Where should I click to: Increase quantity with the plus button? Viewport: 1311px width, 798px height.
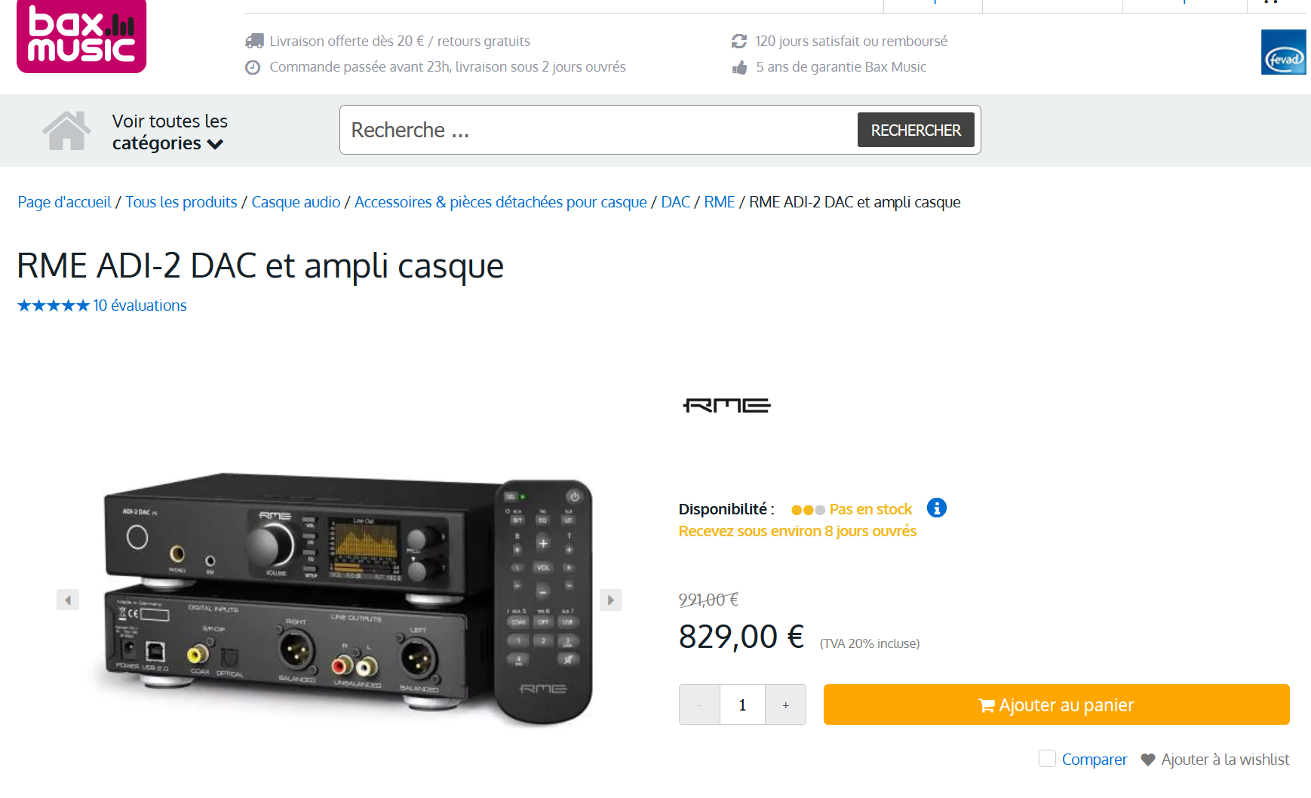point(785,704)
